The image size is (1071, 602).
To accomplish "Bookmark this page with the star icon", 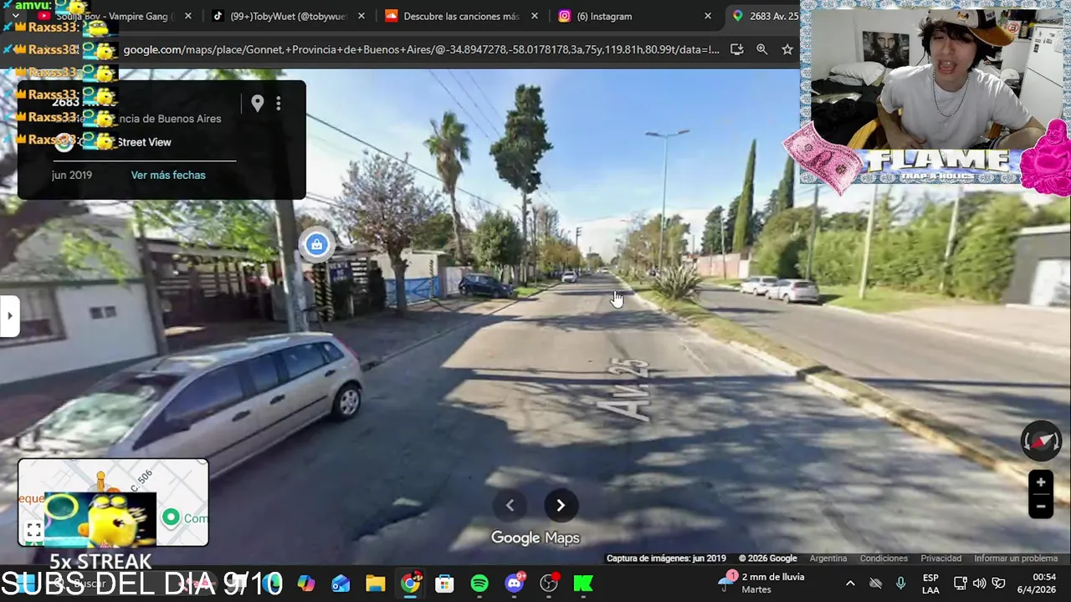I will pyautogui.click(x=787, y=49).
